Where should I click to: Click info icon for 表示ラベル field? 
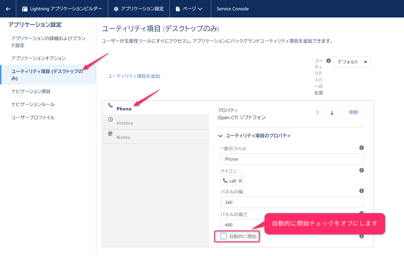362,148
